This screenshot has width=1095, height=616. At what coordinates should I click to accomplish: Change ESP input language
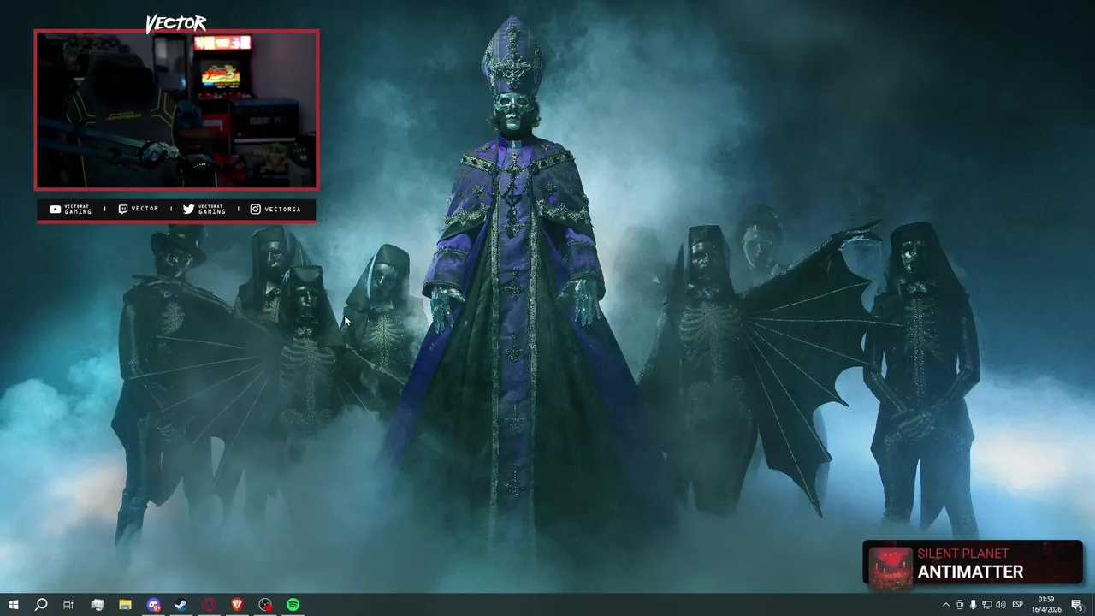click(x=1018, y=605)
